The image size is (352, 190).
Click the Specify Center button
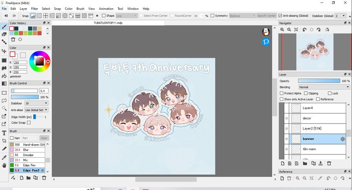click(x=266, y=16)
